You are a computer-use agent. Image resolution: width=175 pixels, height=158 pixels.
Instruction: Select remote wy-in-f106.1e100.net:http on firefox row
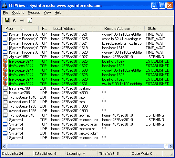121,70
